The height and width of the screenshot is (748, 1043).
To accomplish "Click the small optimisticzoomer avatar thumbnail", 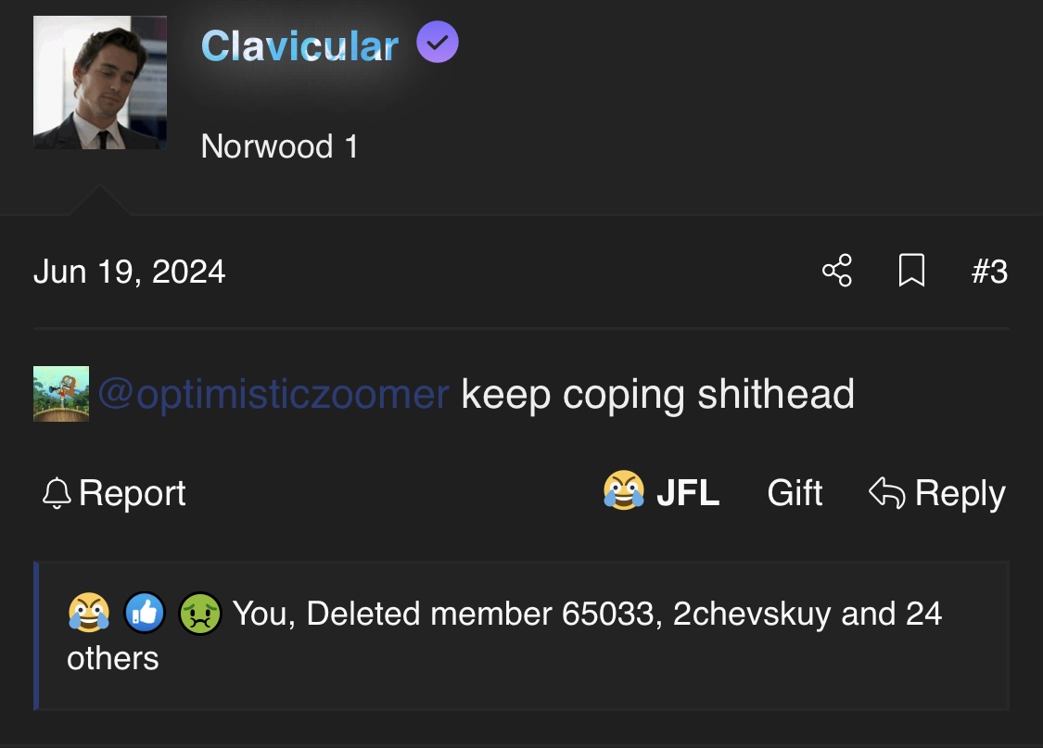I will point(61,394).
